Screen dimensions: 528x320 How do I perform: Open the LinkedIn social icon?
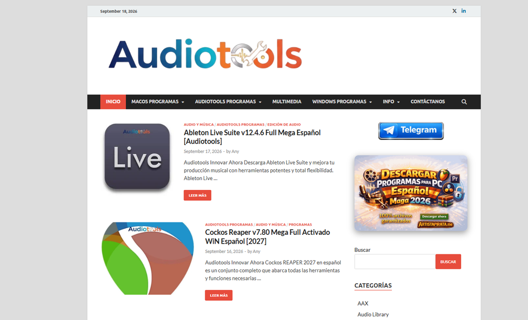(x=464, y=11)
